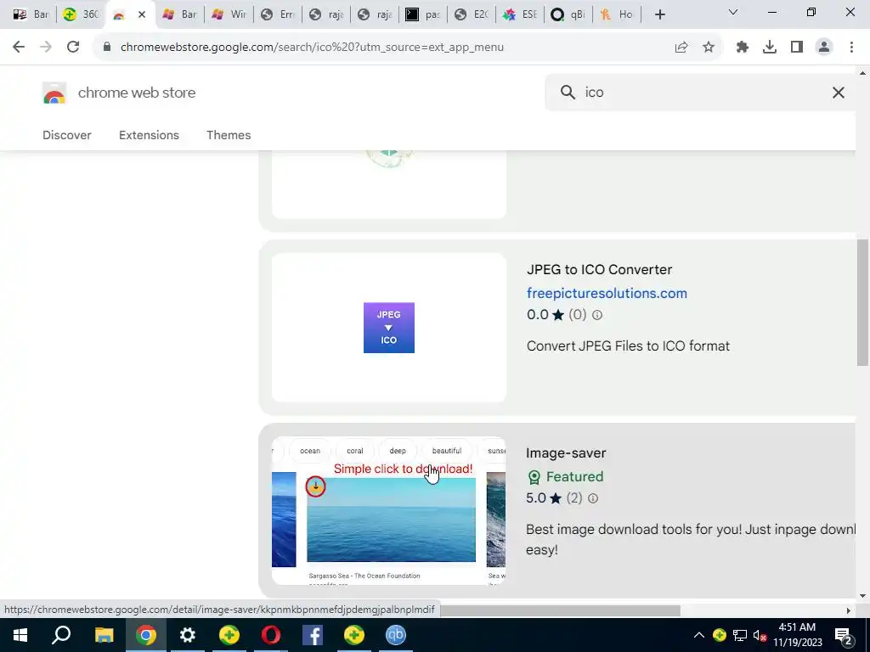Click the muted volume tray icon

[760, 635]
